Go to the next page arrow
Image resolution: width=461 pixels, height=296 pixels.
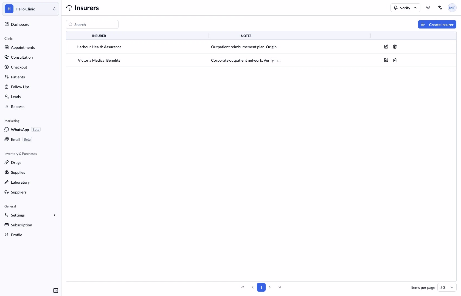(270, 287)
